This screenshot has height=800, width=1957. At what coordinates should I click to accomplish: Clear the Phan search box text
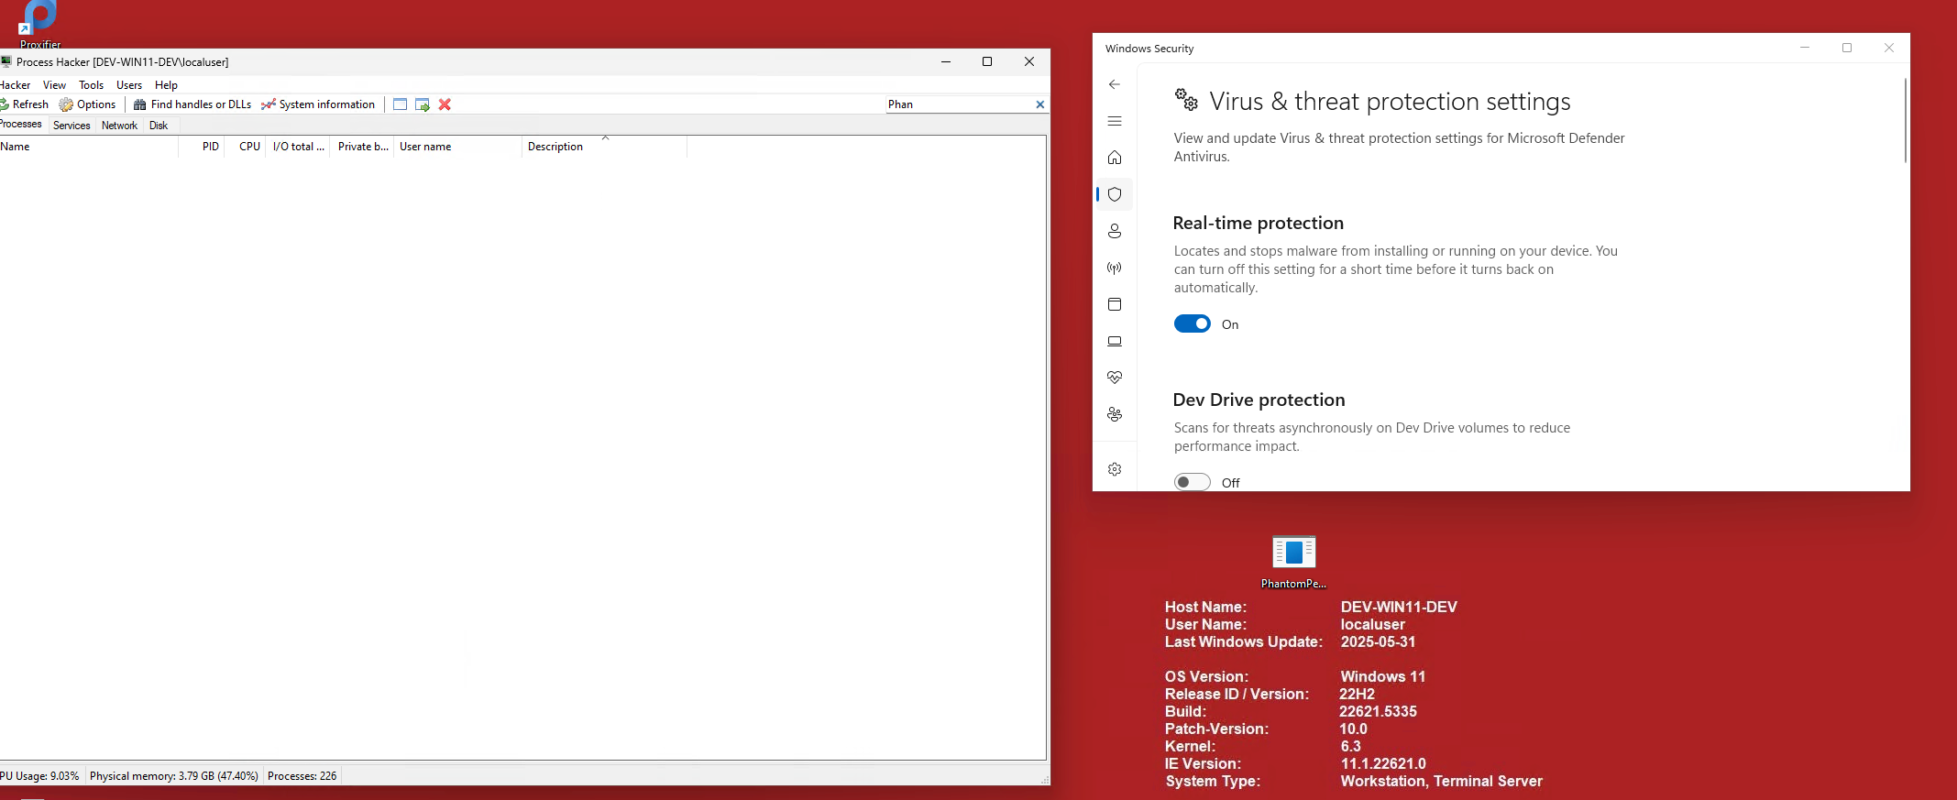(x=1040, y=104)
